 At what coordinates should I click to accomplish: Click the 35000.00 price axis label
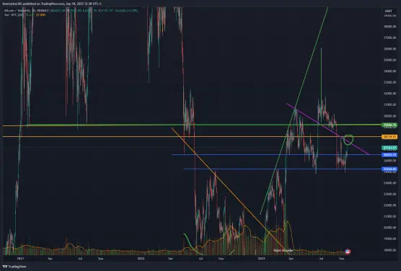[390, 60]
